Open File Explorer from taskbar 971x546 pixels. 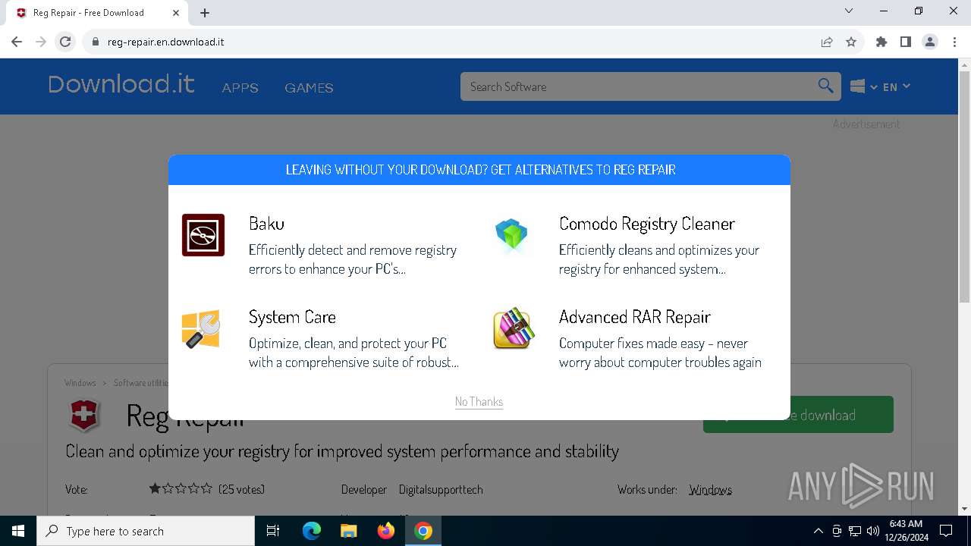349,531
